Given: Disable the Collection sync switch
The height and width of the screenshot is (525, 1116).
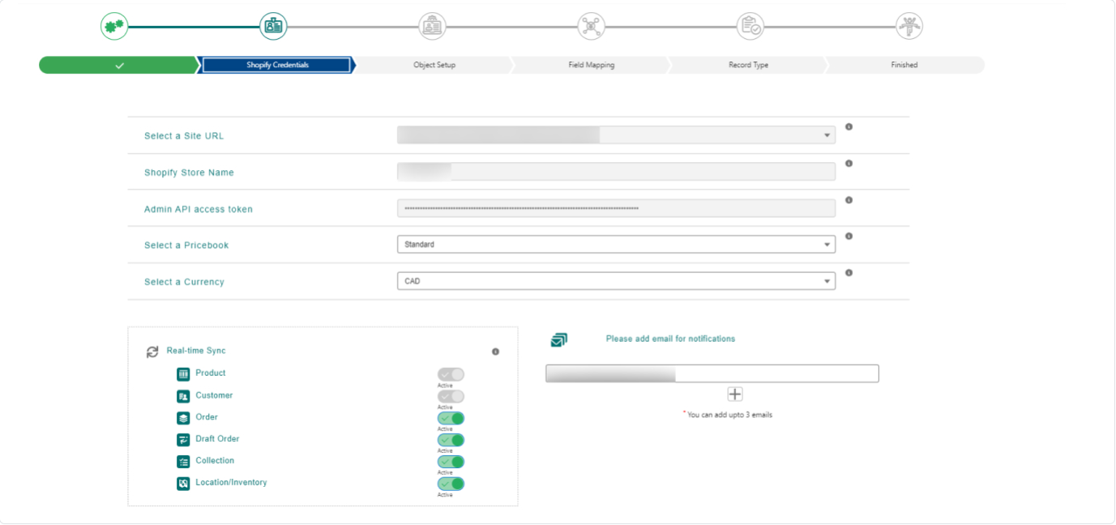Looking at the screenshot, I should coord(451,462).
